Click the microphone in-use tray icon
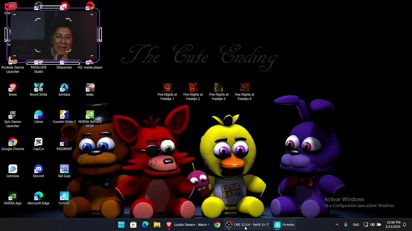The height and width of the screenshot is (231, 412). [346, 225]
